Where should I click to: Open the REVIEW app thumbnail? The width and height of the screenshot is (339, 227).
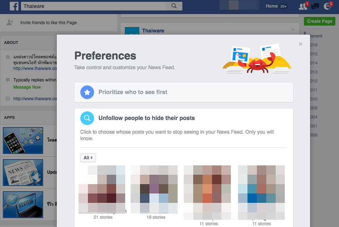coord(23,205)
